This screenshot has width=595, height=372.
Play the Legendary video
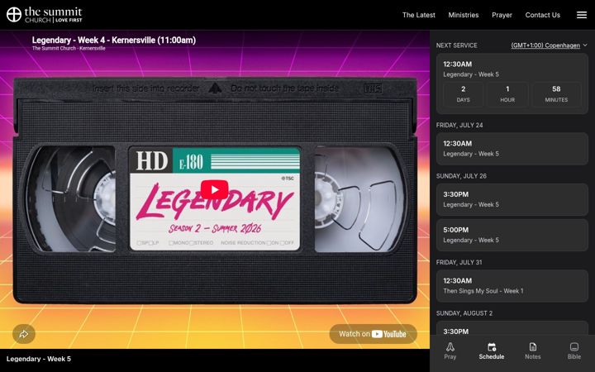[214, 189]
